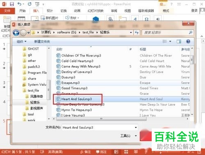Open the Design ribbon tab

(50, 11)
